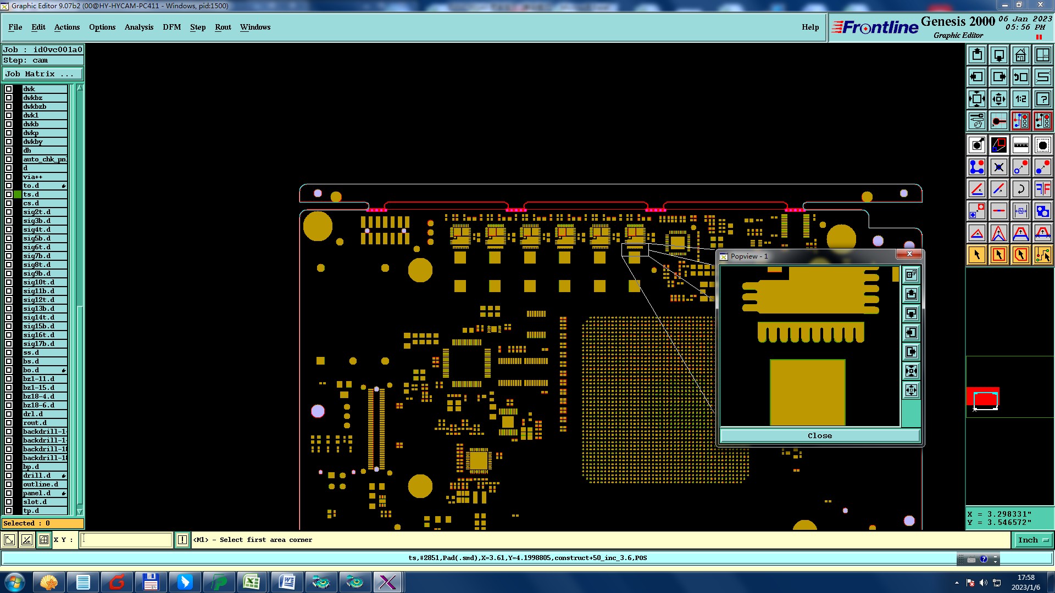This screenshot has height=593, width=1055.
Task: Select the ruler measure tool
Action: (x=1020, y=145)
